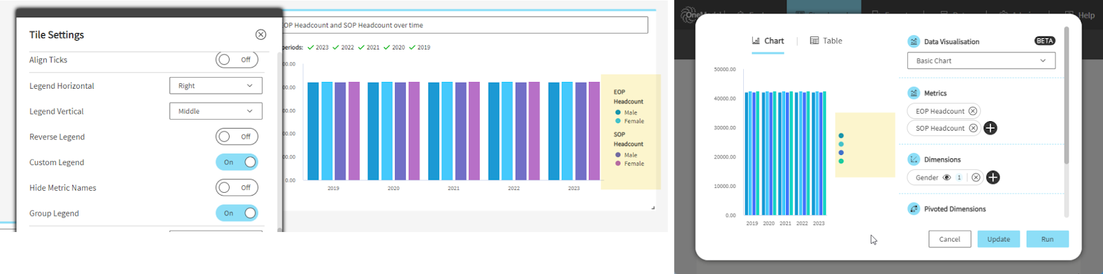Select the Chart tab
Viewport: 1103px width, 274px height.
coord(768,41)
